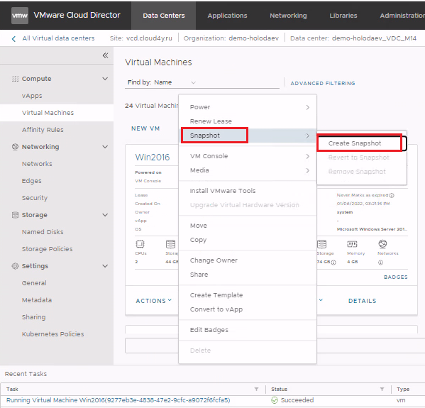425x408 pixels.
Task: Open the Administration tab
Action: point(402,16)
